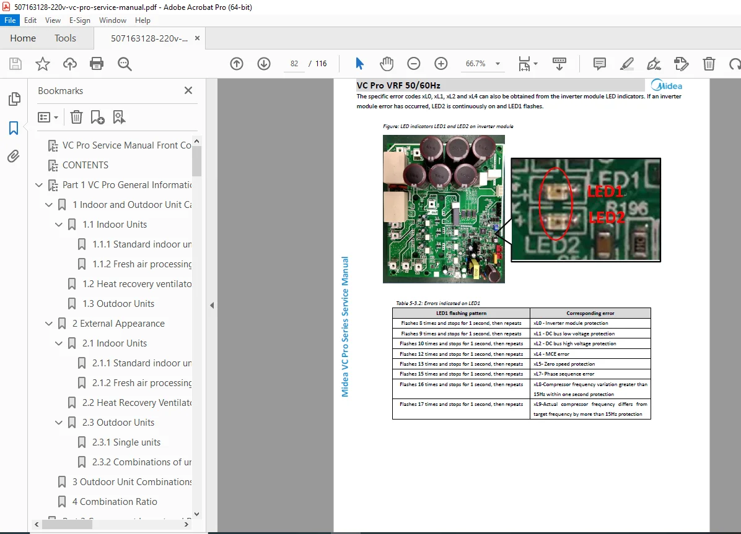Switch to the Home tab
Screen dimensions: 741x534
click(23, 38)
